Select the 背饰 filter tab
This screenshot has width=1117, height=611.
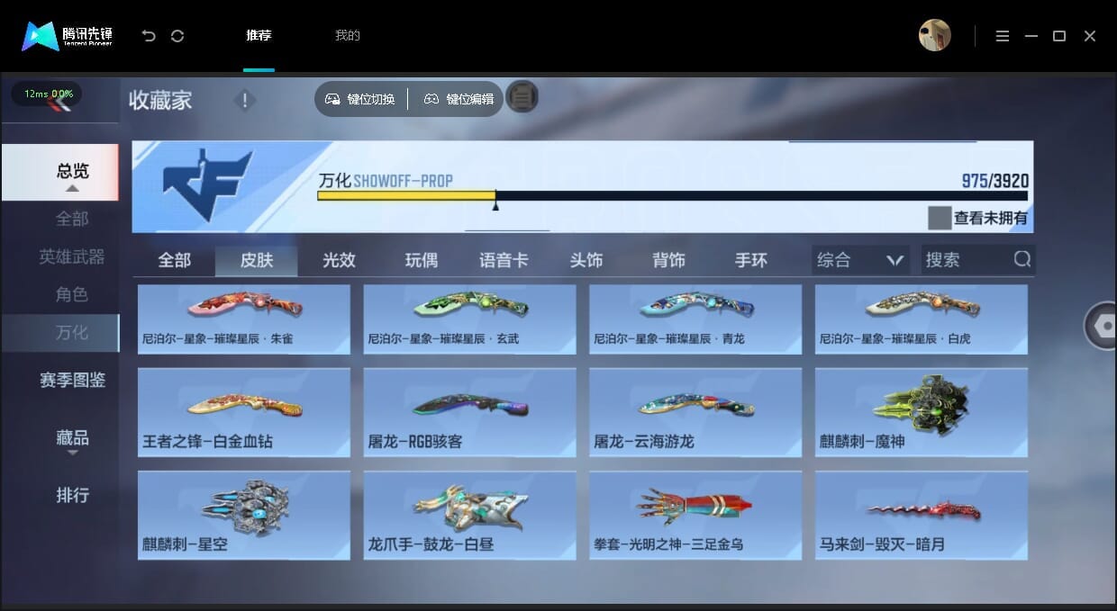coord(668,260)
